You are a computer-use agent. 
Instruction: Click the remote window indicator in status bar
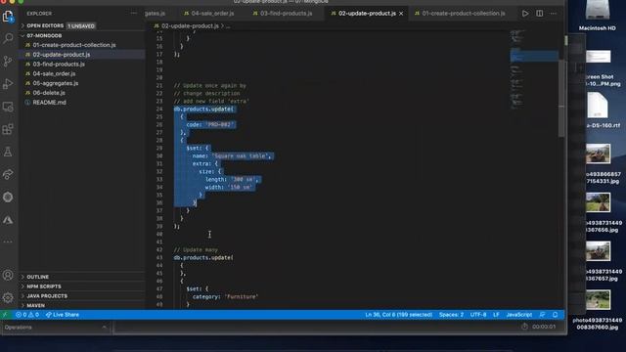coord(5,315)
